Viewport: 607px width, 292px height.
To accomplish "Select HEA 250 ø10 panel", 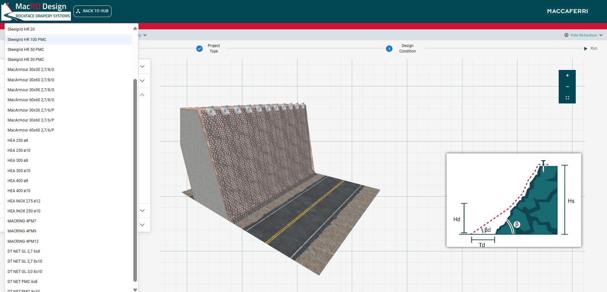I will click(x=68, y=151).
